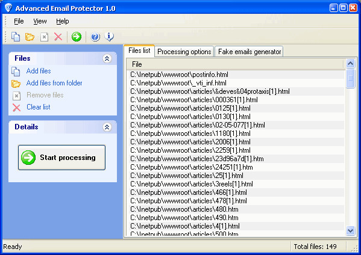
Task: Select the 3reels[1].html file row
Action: point(236,184)
